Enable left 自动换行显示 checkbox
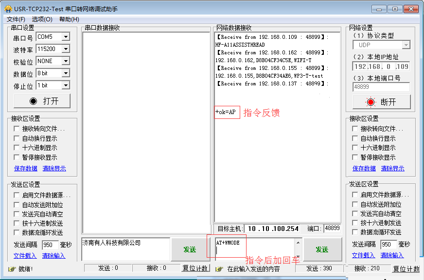The width and height of the screenshot is (424, 280). tap(17, 138)
